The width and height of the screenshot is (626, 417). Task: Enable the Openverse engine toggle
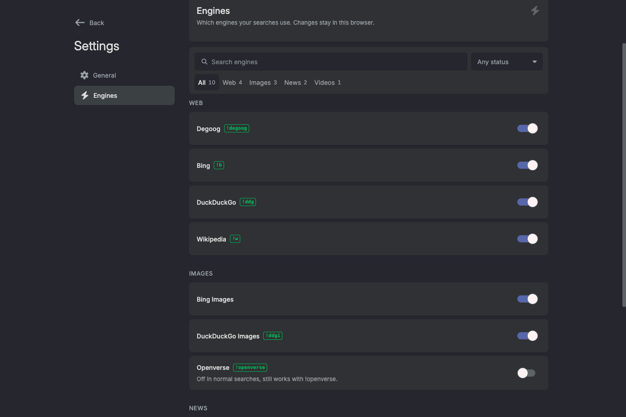(526, 373)
